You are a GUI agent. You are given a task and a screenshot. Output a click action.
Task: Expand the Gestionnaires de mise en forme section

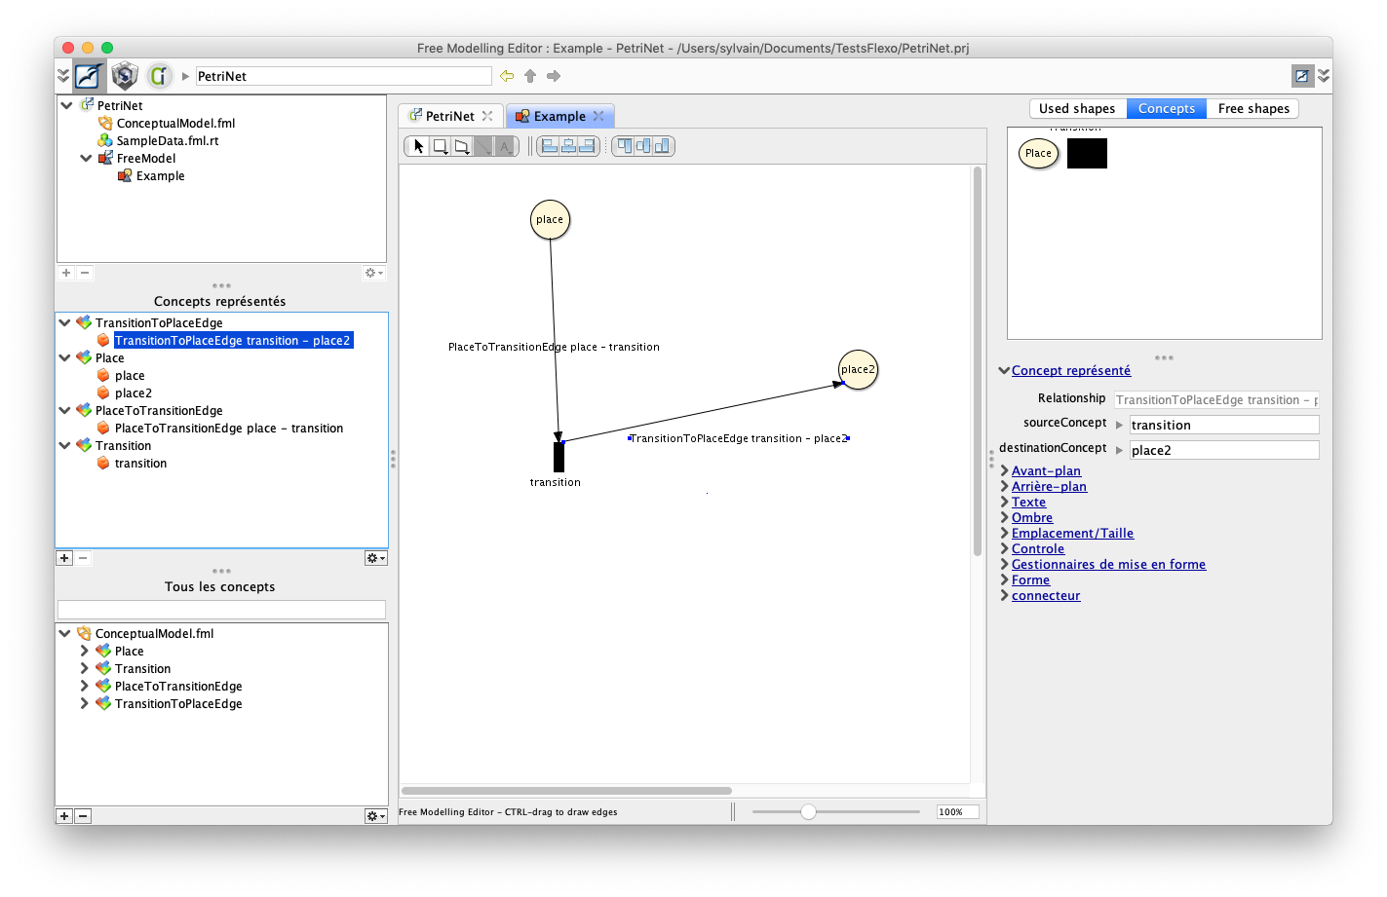[1004, 564]
